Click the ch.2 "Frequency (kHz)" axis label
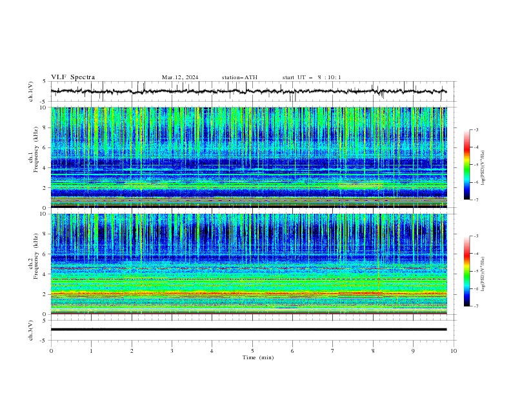Image resolution: width=511 pixels, height=394 pixels. (x=35, y=256)
